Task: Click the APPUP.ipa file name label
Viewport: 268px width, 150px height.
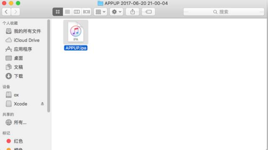Action: coord(76,48)
